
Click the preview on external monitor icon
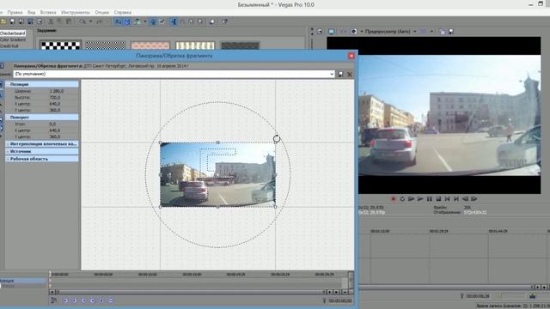pyautogui.click(x=331, y=32)
